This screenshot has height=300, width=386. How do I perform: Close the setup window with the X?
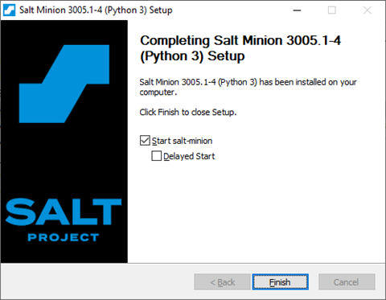(x=368, y=10)
